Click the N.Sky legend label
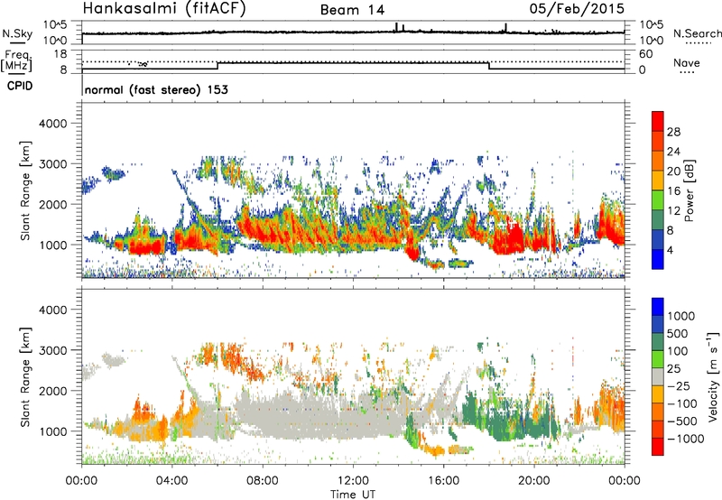 [17, 33]
